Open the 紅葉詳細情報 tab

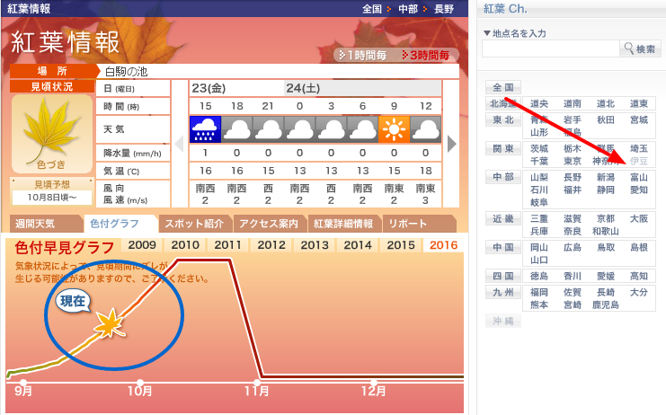click(x=345, y=224)
